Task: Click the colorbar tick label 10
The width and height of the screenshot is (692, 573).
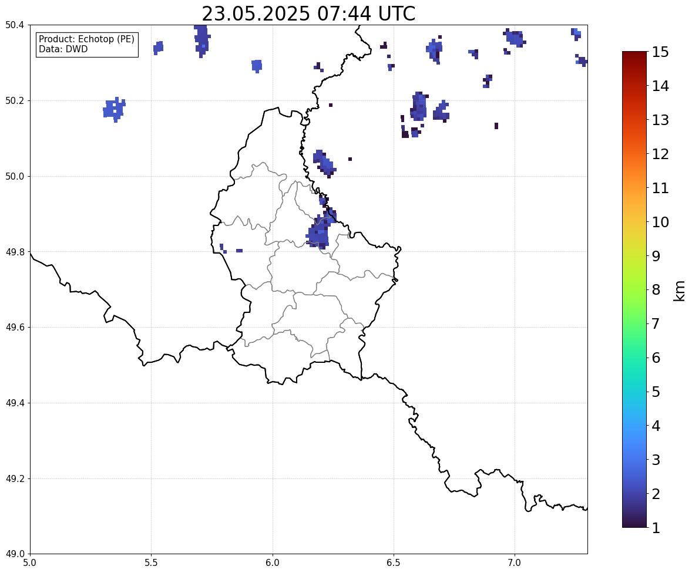Action: pos(660,222)
